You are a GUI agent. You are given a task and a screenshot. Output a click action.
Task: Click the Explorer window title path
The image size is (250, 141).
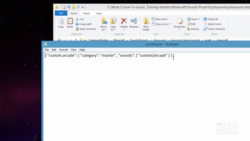coord(179,7)
